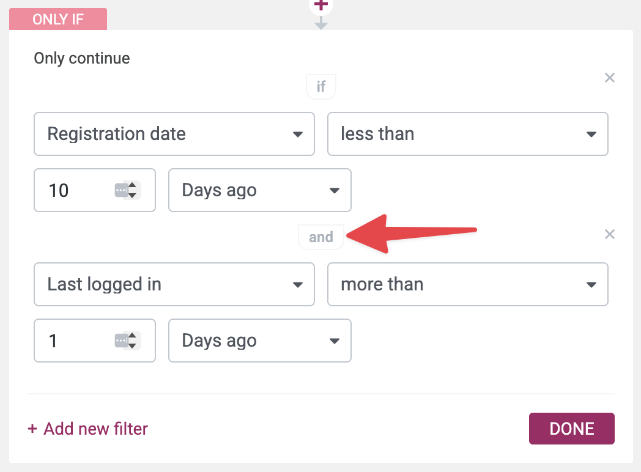Remove the Registration date filter with its X
The width and height of the screenshot is (641, 472).
click(x=609, y=78)
